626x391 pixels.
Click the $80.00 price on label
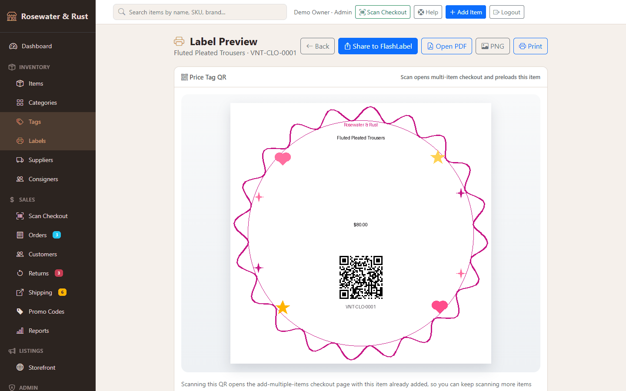pyautogui.click(x=360, y=225)
